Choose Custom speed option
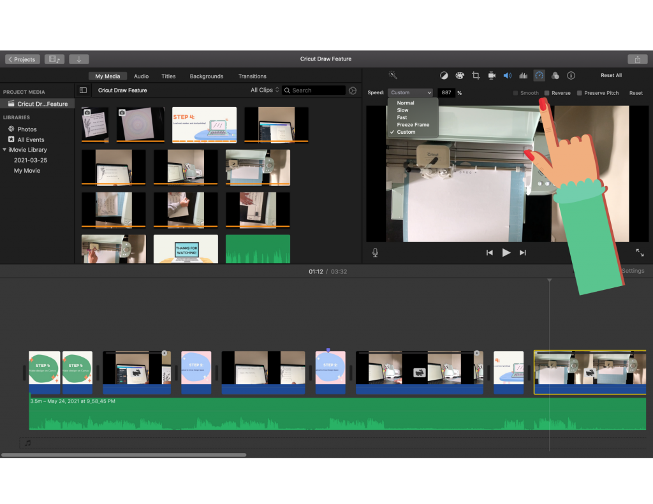This screenshot has height=504, width=653. pyautogui.click(x=406, y=132)
